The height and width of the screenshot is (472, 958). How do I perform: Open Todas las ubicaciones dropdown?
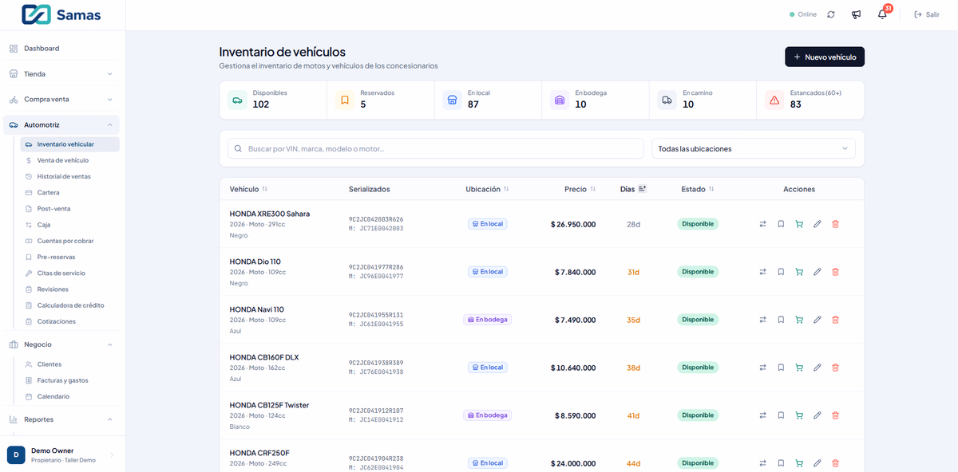pos(754,148)
